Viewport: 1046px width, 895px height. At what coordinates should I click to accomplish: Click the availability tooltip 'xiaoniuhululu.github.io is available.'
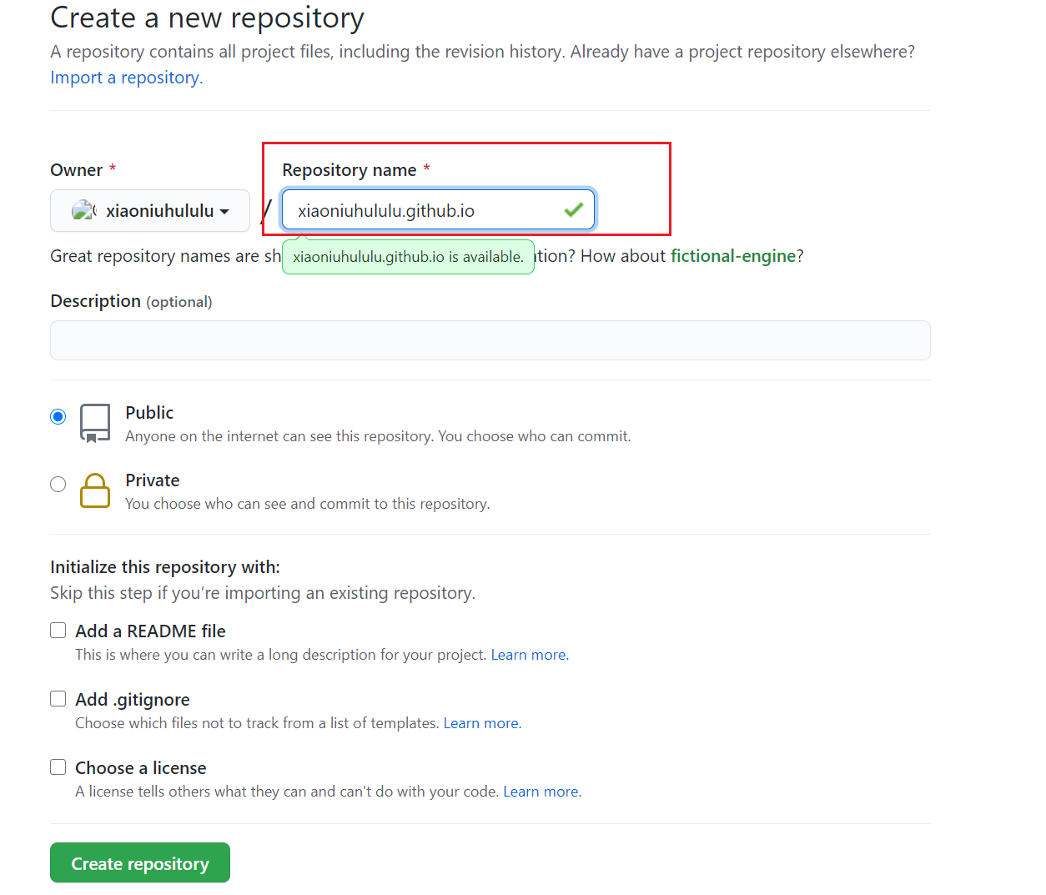pos(408,257)
